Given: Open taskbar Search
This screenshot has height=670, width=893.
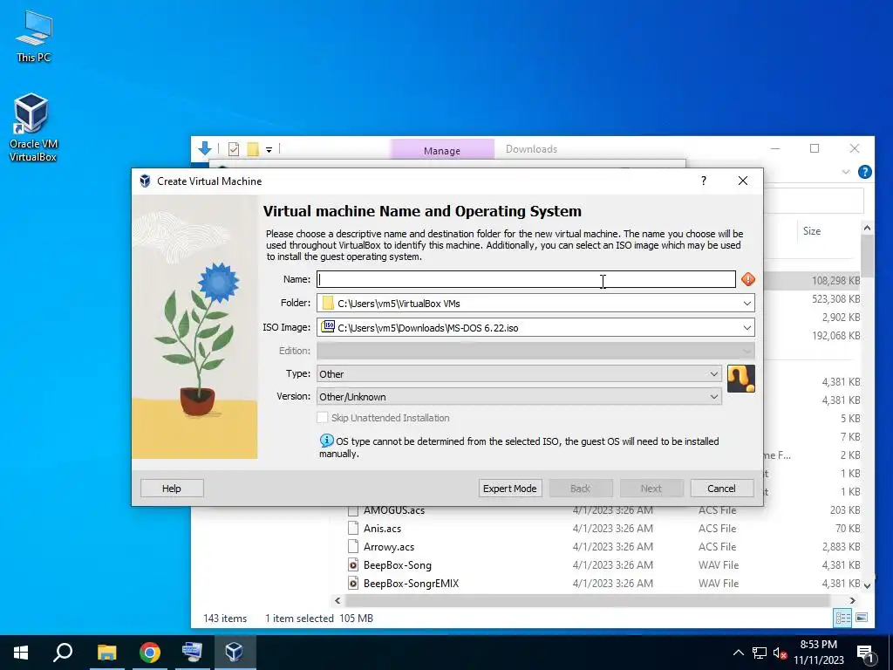Looking at the screenshot, I should [63, 653].
